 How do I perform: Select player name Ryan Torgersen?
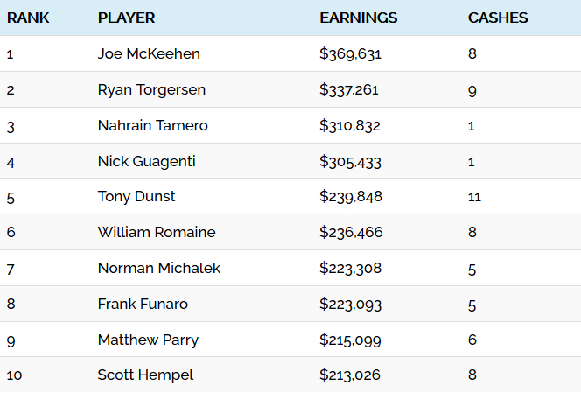(x=151, y=90)
